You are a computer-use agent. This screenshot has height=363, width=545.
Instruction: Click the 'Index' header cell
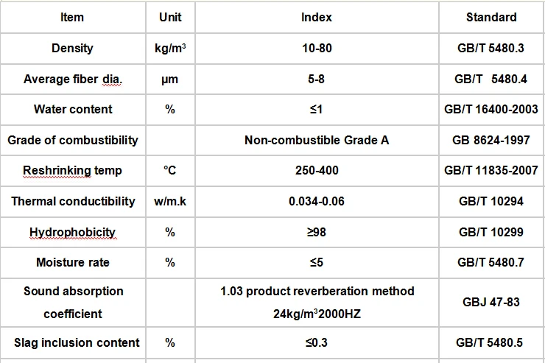317,17
